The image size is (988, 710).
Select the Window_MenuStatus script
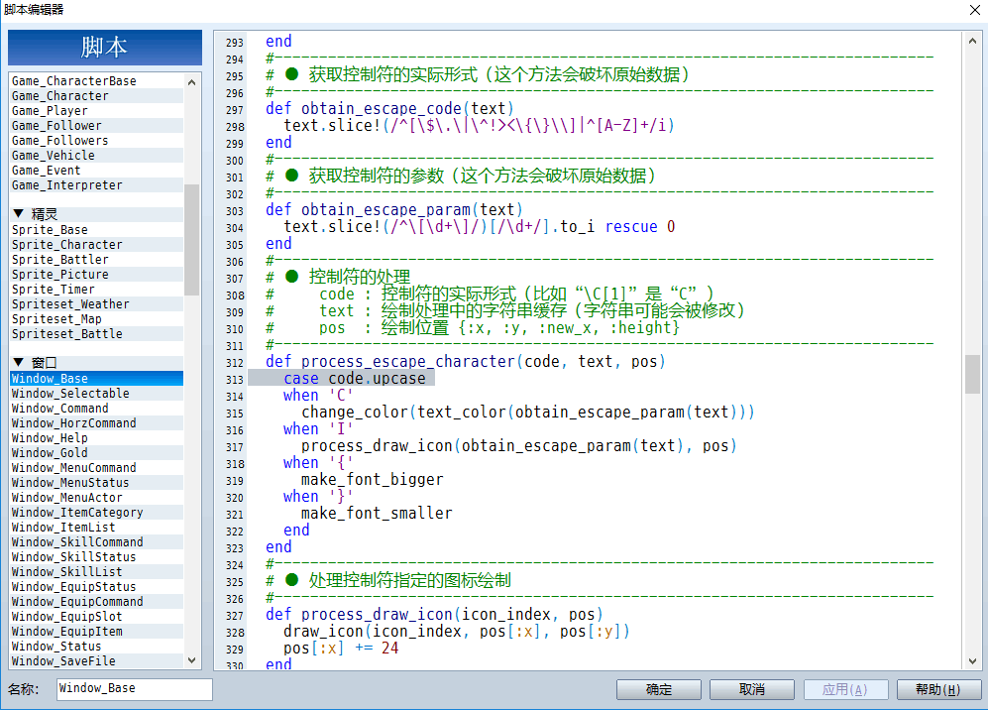(x=97, y=483)
